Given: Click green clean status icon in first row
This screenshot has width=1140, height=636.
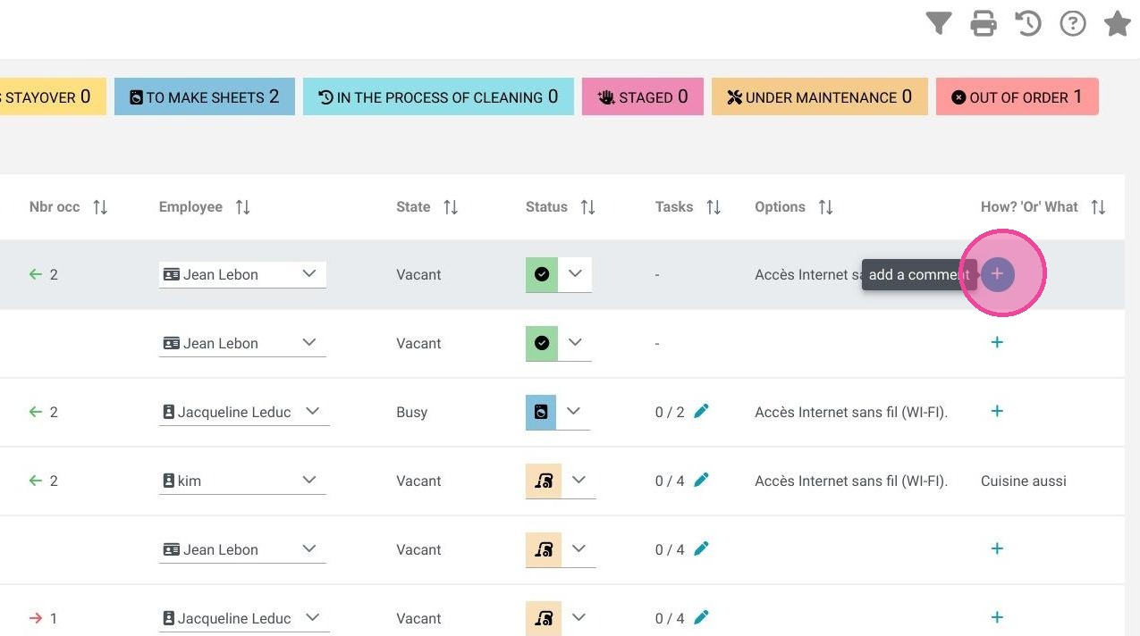Looking at the screenshot, I should click(x=542, y=274).
